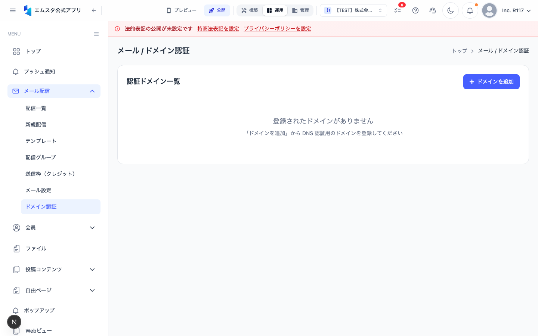Image resolution: width=538 pixels, height=336 pixels.
Task: Click the back arrow icon in header
Action: [94, 10]
